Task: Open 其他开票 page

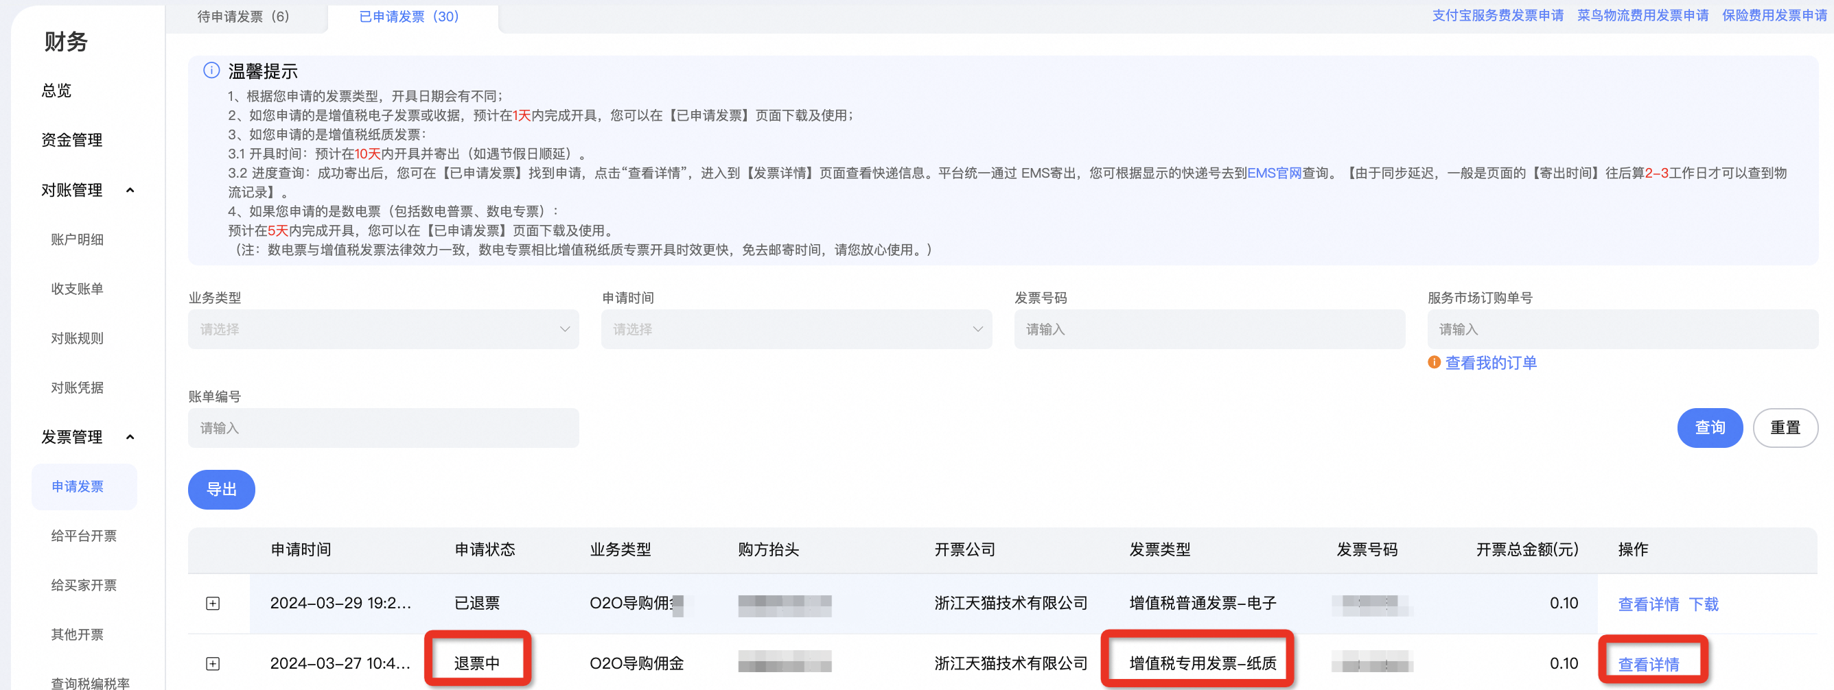Action: click(x=78, y=634)
